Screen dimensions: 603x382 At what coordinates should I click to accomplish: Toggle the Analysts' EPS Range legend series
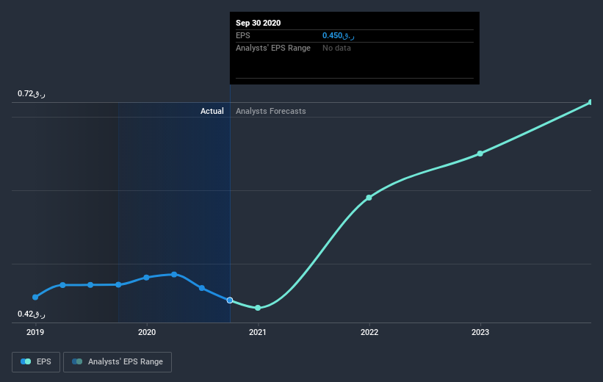118,361
